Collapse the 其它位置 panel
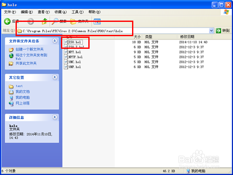This screenshot has width=233, height=175. 55,77
